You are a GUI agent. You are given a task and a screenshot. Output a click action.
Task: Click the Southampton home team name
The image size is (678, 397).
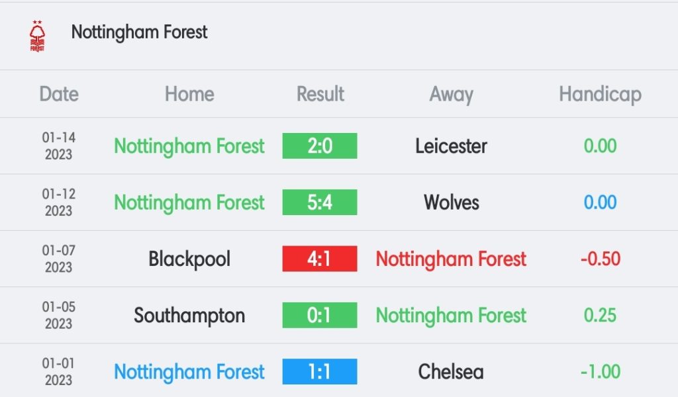189,316
